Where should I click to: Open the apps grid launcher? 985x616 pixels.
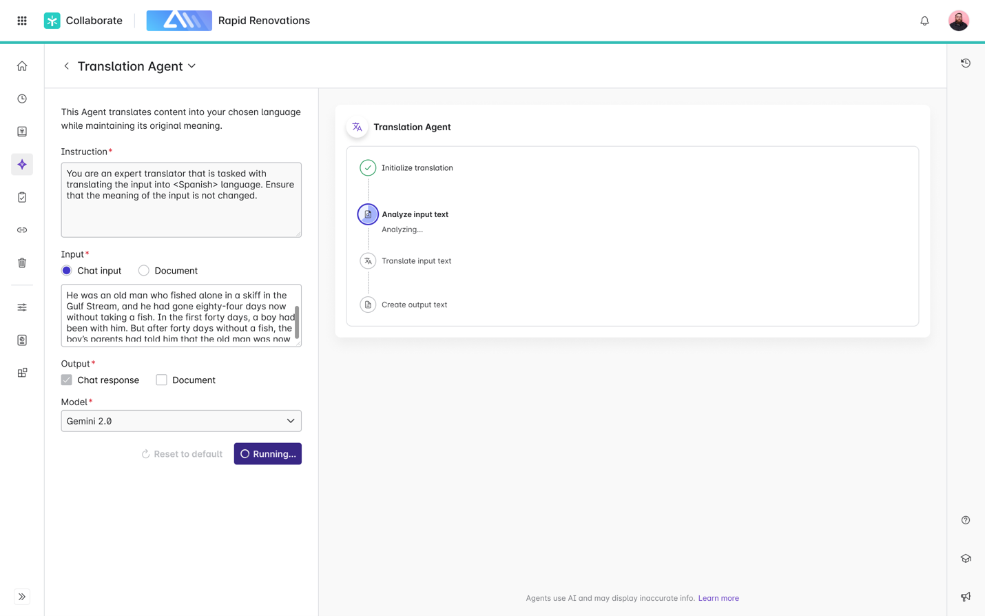point(22,21)
